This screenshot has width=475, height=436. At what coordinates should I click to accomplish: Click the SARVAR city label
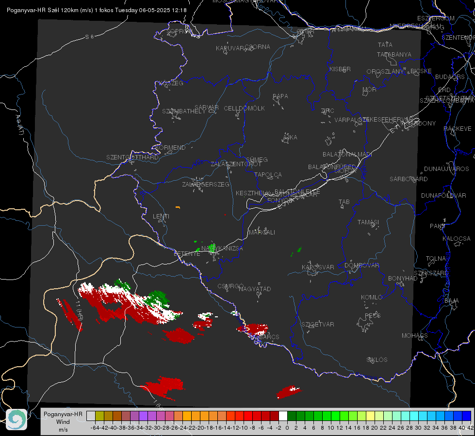tap(207, 108)
